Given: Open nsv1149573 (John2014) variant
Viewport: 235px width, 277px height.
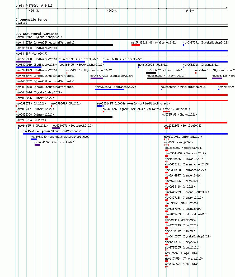Looking at the screenshot, I should point(182,264).
